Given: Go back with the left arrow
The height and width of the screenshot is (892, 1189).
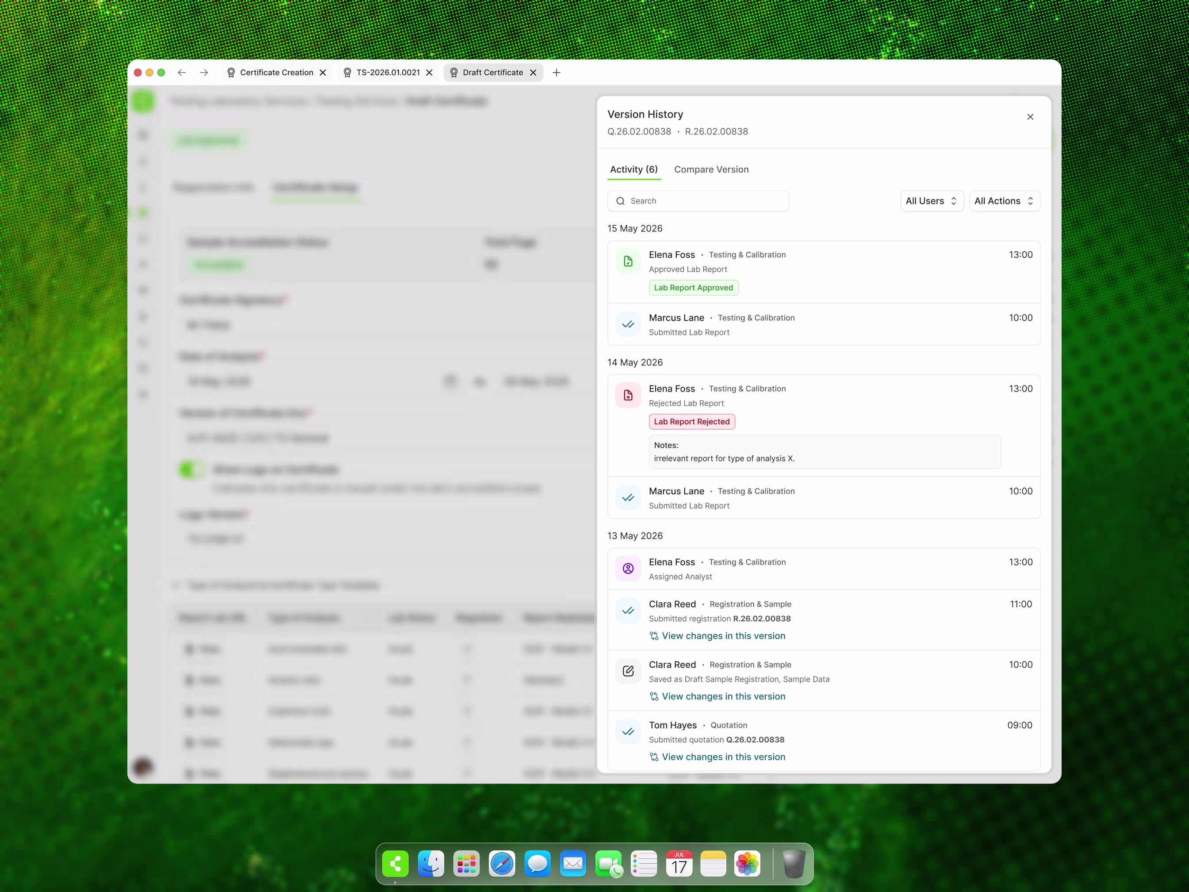Looking at the screenshot, I should pyautogui.click(x=182, y=73).
